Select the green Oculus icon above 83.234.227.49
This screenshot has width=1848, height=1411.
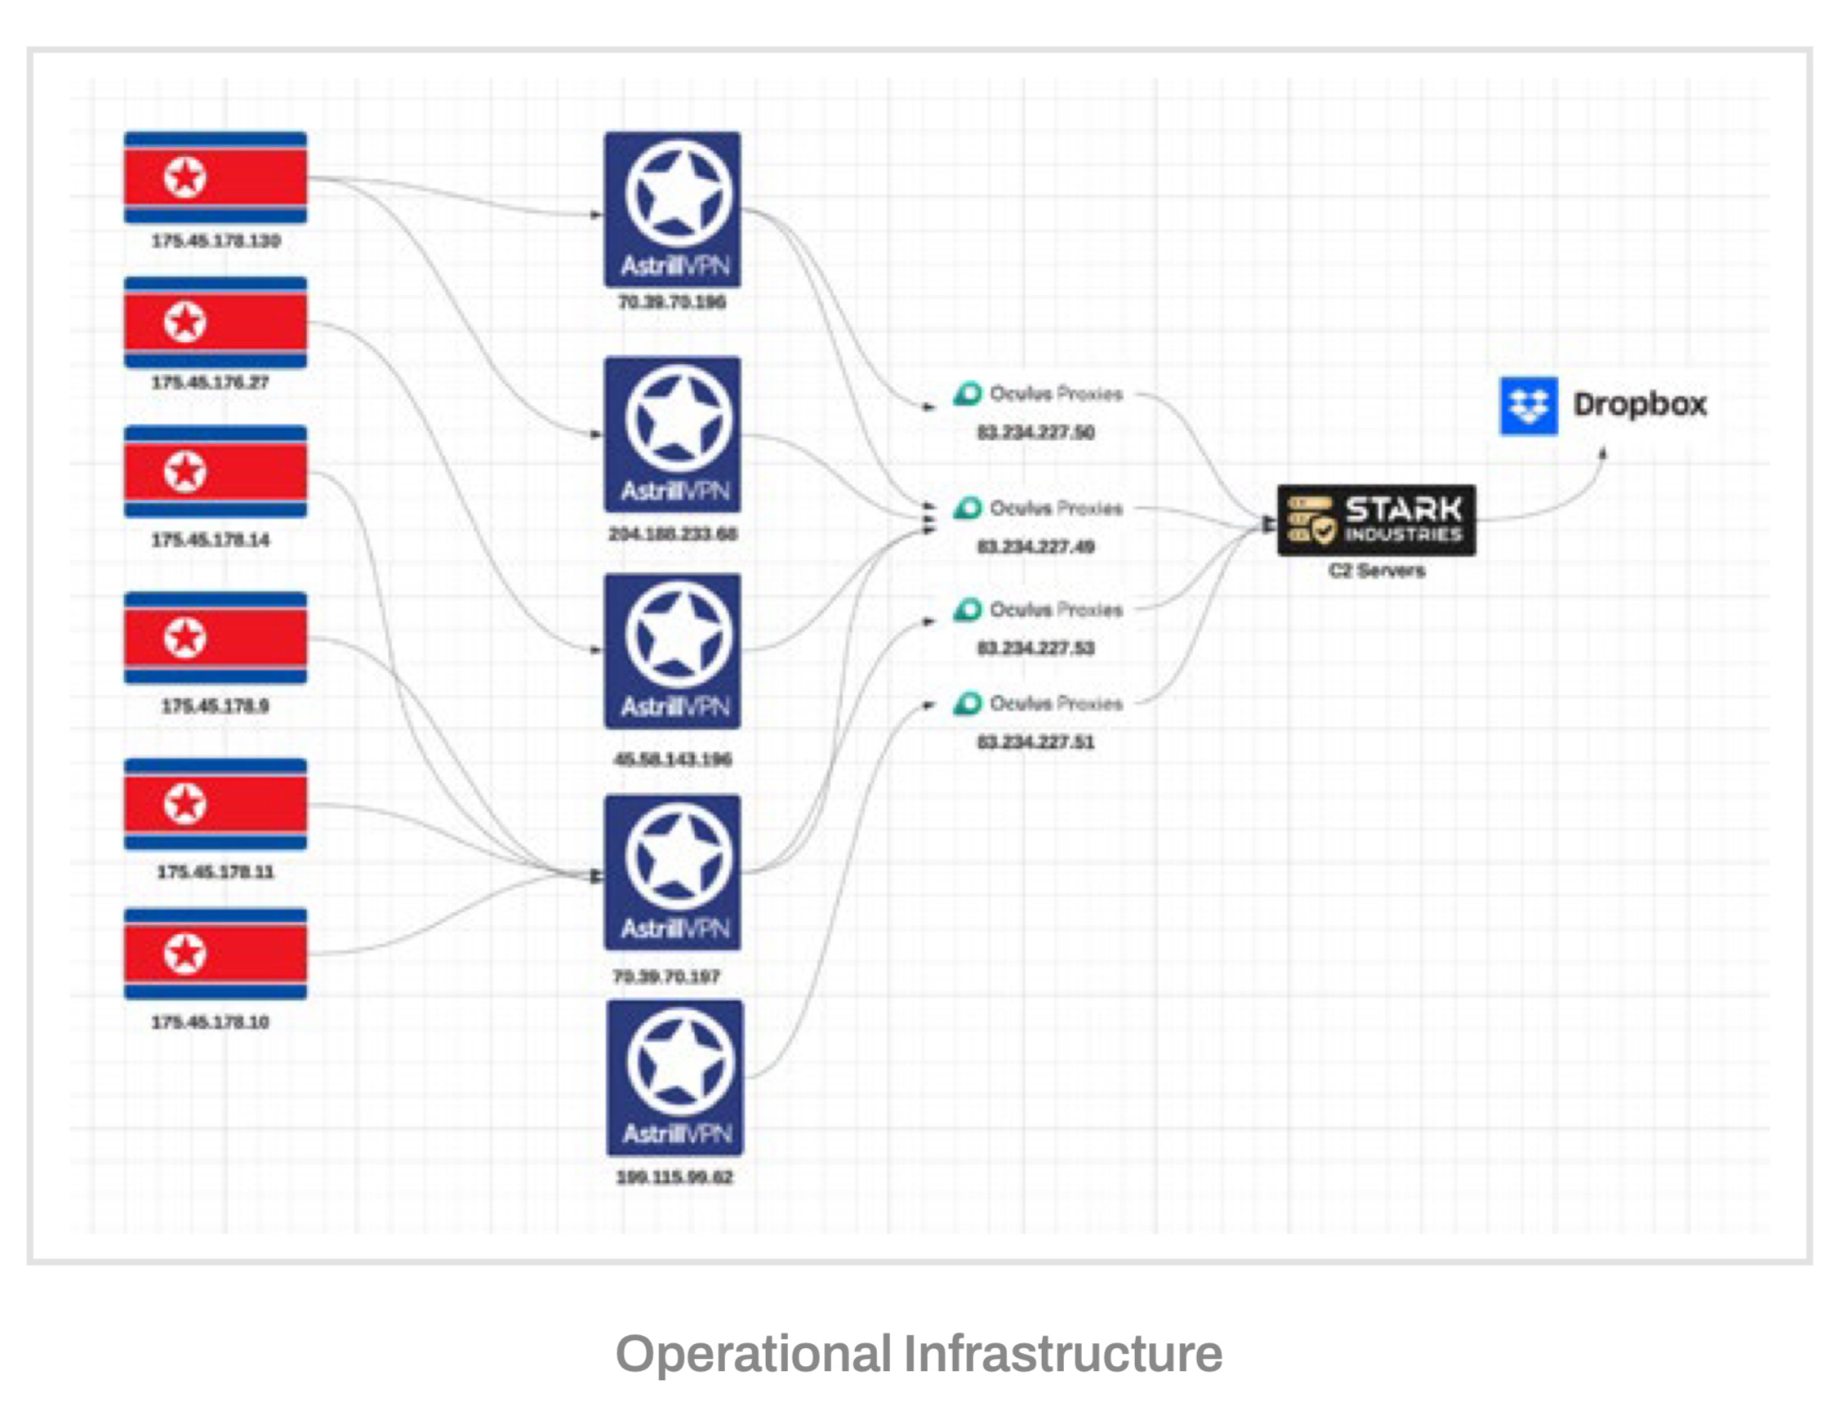[x=967, y=507]
